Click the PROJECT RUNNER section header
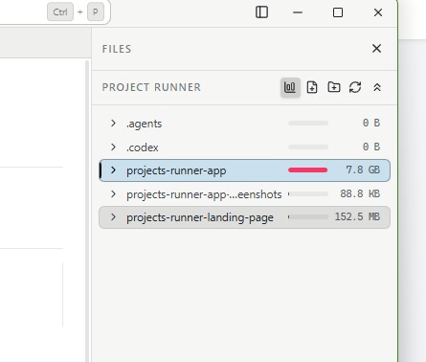 click(151, 87)
